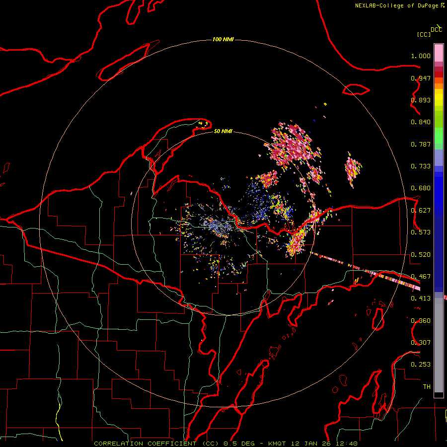Viewport: 447px width, 447px height.
Task: Click the 100 NMI range ring label
Action: click(223, 39)
